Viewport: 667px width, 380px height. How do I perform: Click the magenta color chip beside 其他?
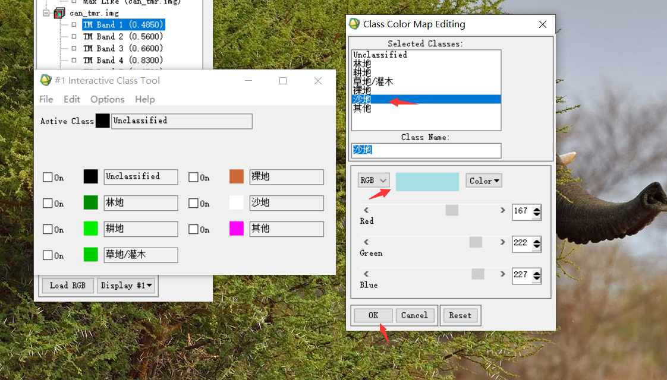236,229
